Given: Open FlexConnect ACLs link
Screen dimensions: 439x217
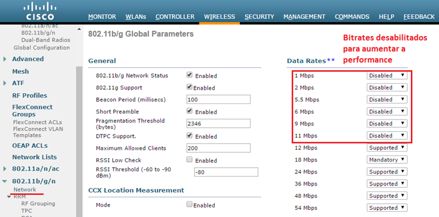Looking at the screenshot, I should [38, 122].
